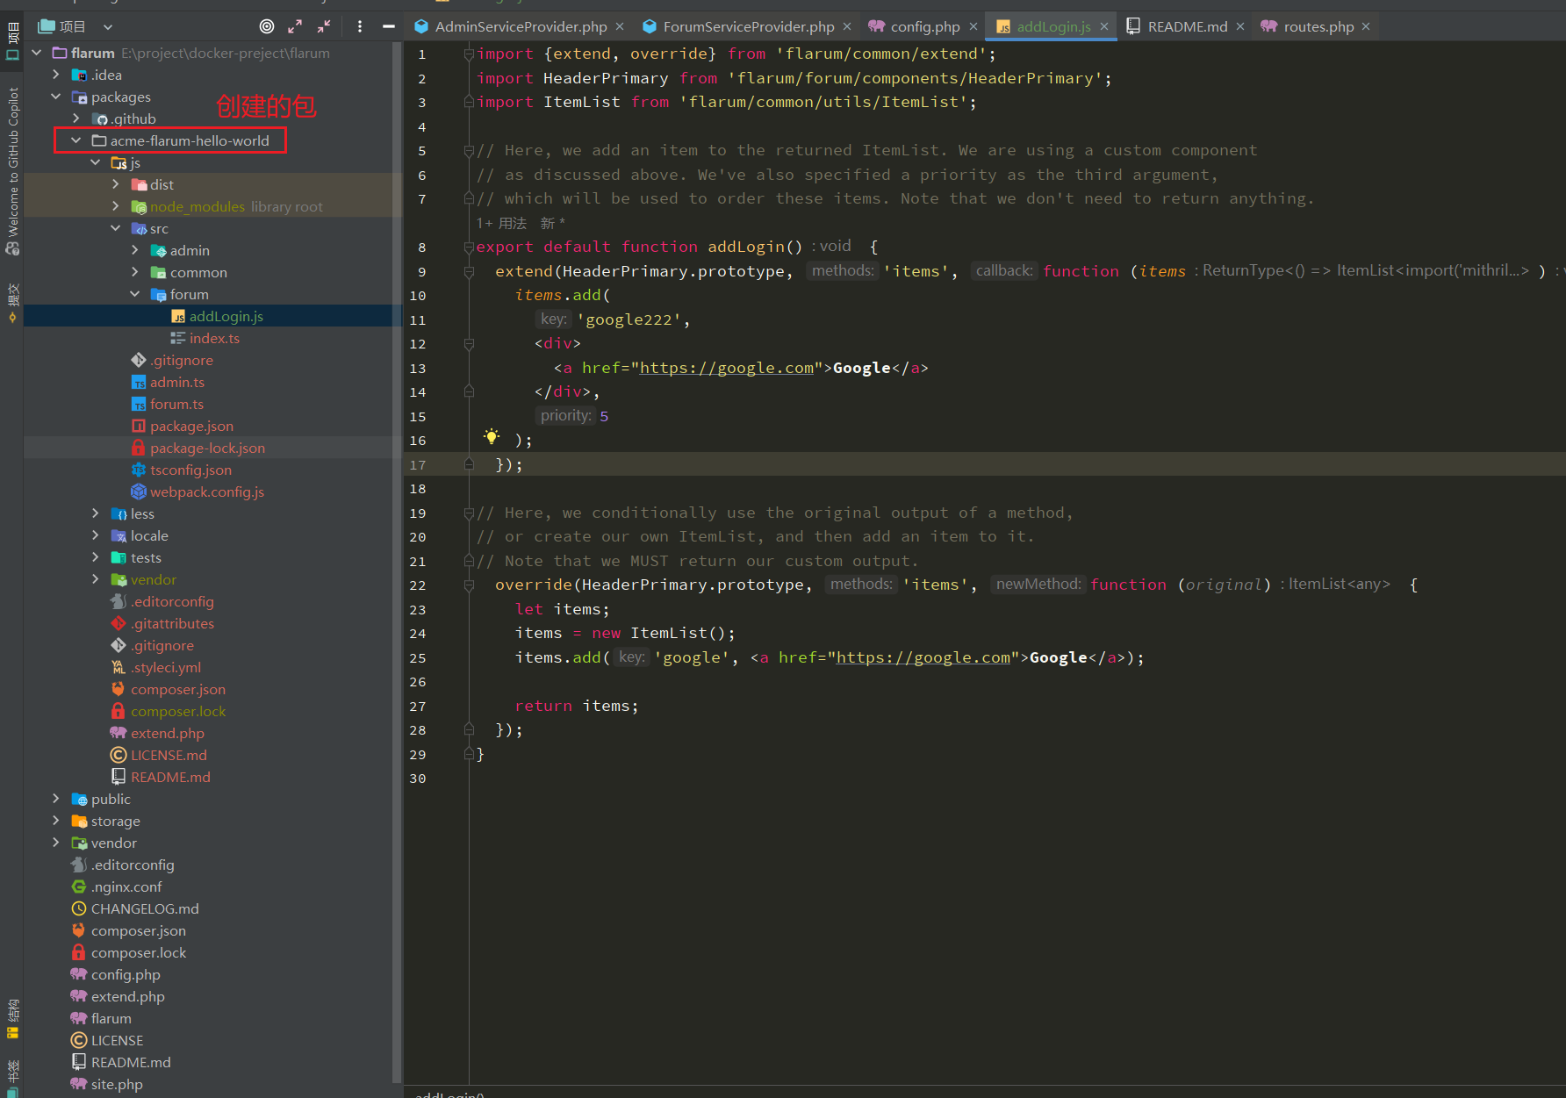Viewport: 1566px width, 1098px height.
Task: Select site.php file in tree
Action: [117, 1084]
